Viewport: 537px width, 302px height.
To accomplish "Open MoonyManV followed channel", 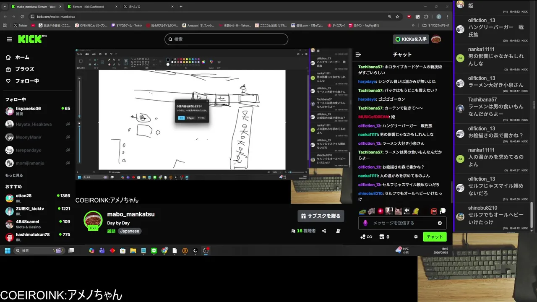I will coord(38,137).
